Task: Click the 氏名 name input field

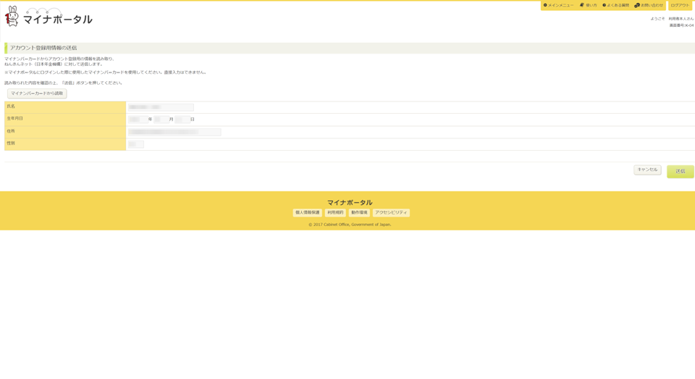Action: tap(161, 107)
